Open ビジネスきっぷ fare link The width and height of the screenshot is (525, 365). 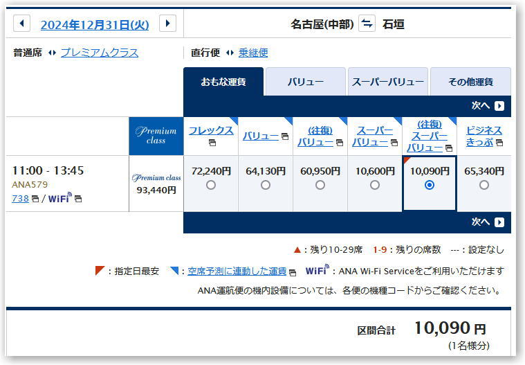483,136
